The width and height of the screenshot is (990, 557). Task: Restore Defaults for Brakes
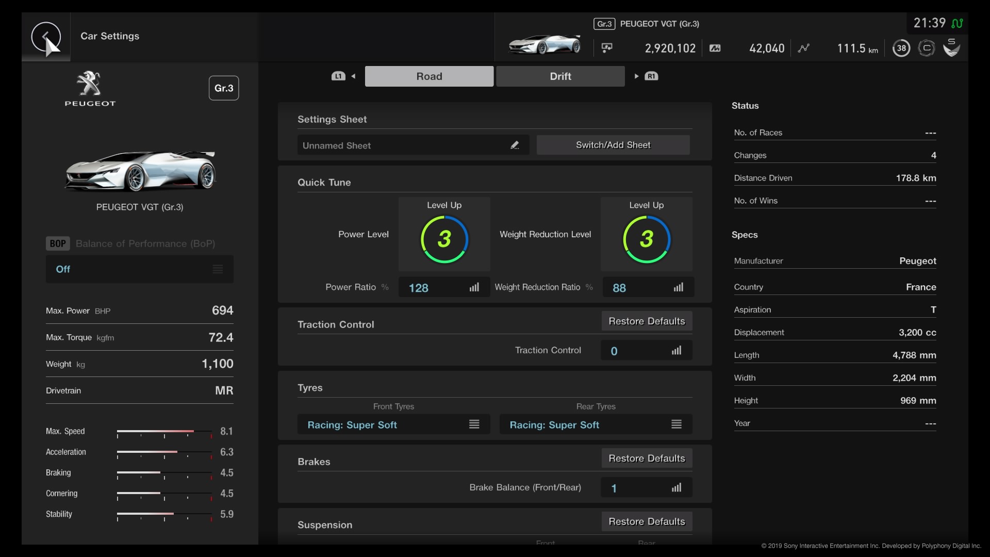(647, 458)
